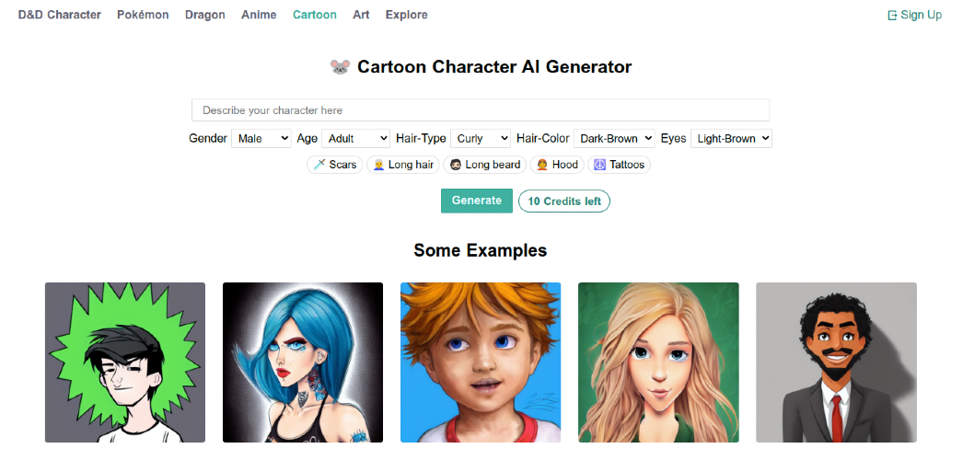Open the blue-haired tattooed woman example
Image resolution: width=963 pixels, height=460 pixels.
(303, 362)
